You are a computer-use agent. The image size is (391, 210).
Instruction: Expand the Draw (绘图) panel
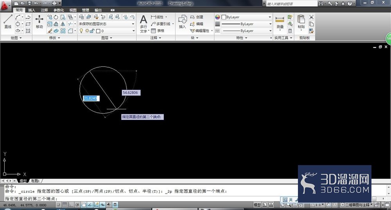pos(16,38)
